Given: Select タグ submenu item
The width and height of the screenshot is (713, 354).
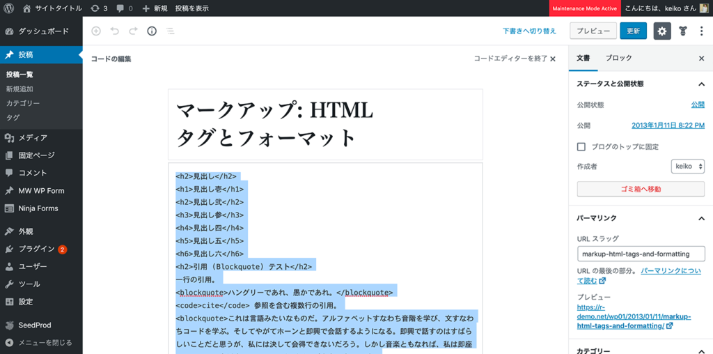Looking at the screenshot, I should (13, 117).
